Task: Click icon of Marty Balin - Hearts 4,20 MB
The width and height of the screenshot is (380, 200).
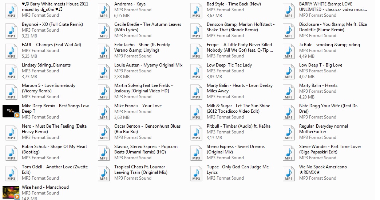Action: click(x=289, y=92)
